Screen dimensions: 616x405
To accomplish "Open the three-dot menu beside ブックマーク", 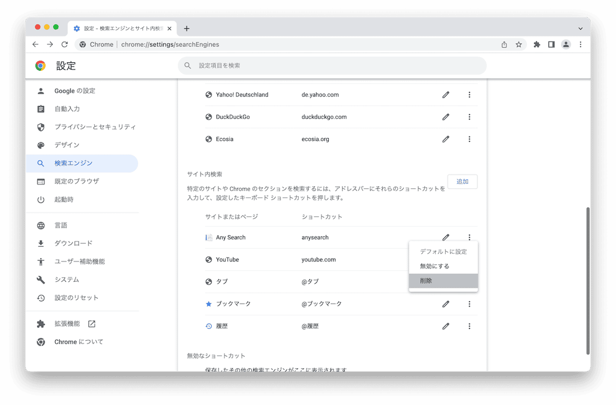I will [469, 304].
